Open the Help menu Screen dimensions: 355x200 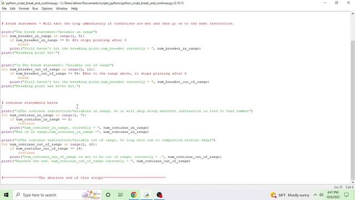[74, 9]
